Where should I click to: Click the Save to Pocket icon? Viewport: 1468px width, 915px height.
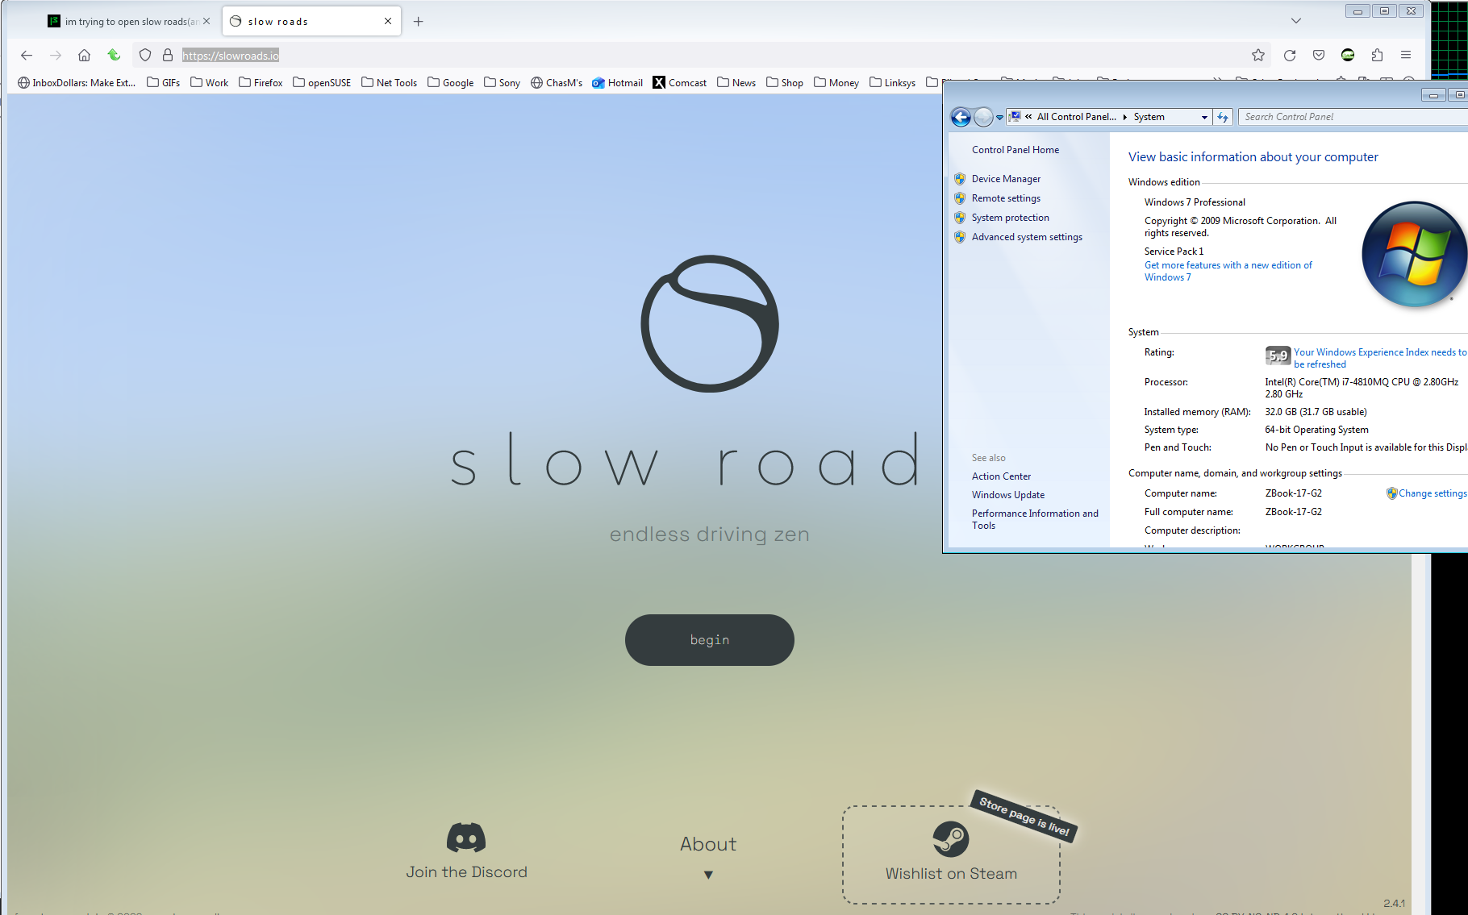[1319, 56]
